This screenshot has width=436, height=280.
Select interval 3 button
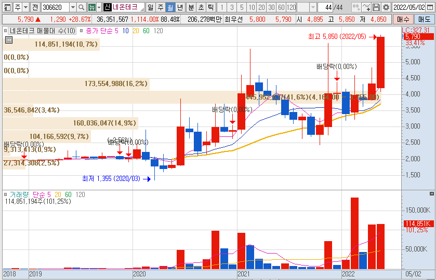click(x=232, y=7)
